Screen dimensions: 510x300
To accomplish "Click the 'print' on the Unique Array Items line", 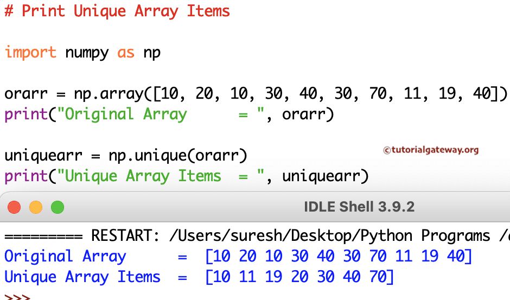I will tap(26, 176).
